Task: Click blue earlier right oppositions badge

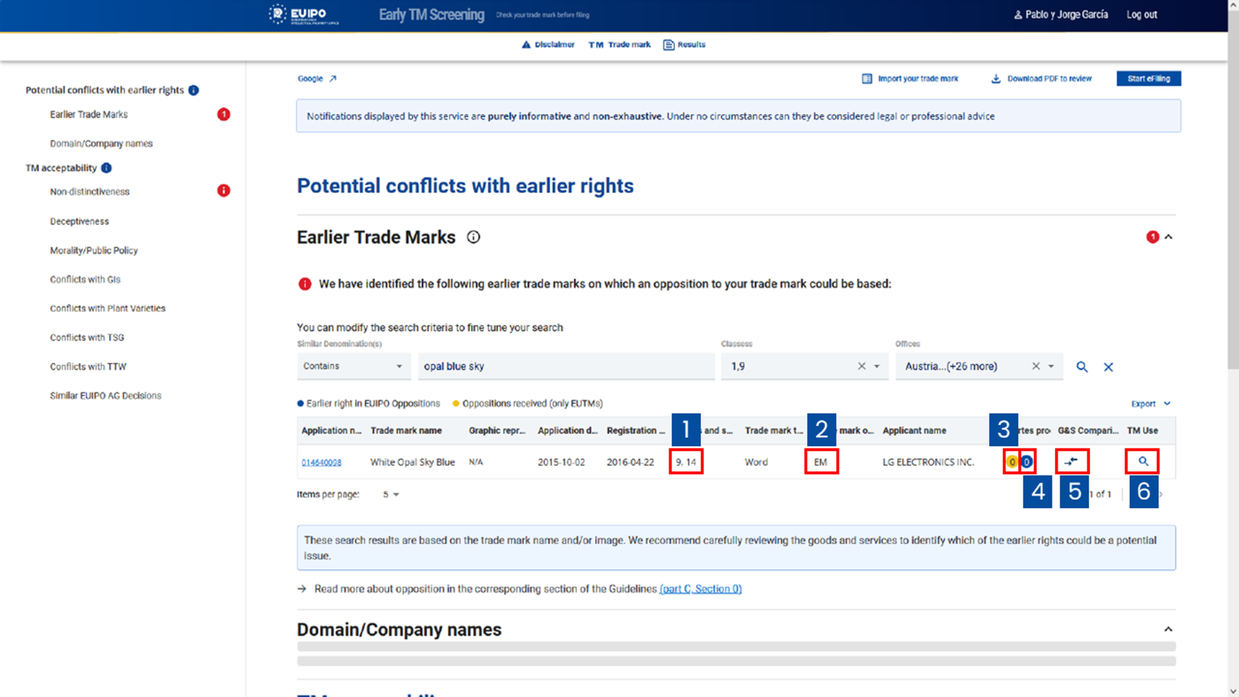Action: (x=1027, y=461)
